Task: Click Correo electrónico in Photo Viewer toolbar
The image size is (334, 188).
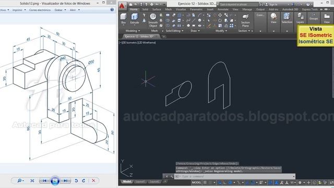Action: pyautogui.click(x=40, y=10)
